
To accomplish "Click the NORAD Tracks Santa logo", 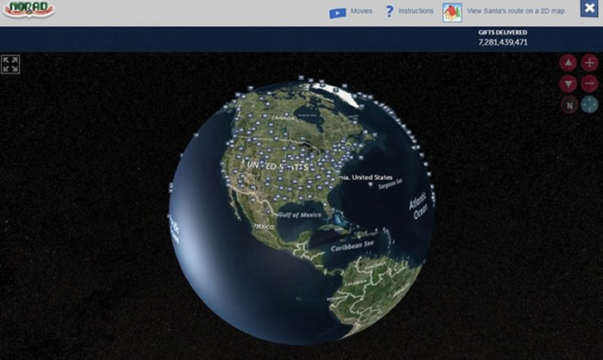I will point(28,9).
